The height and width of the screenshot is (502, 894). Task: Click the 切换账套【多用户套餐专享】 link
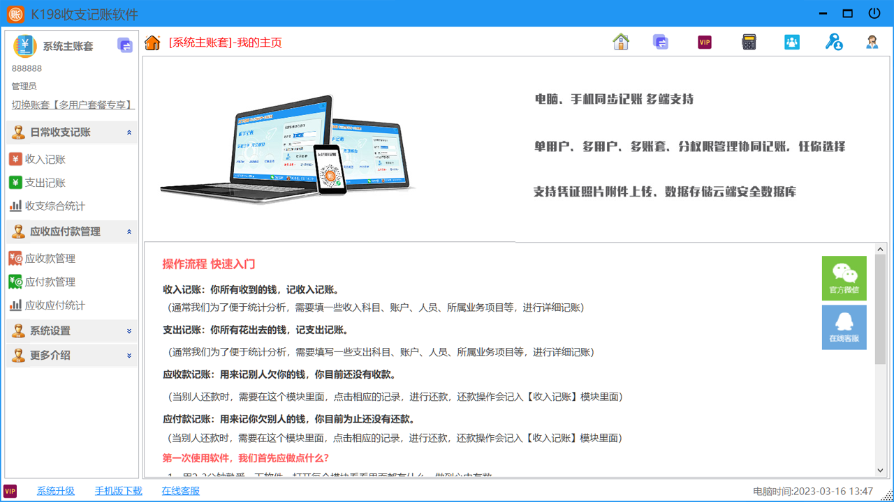click(73, 105)
